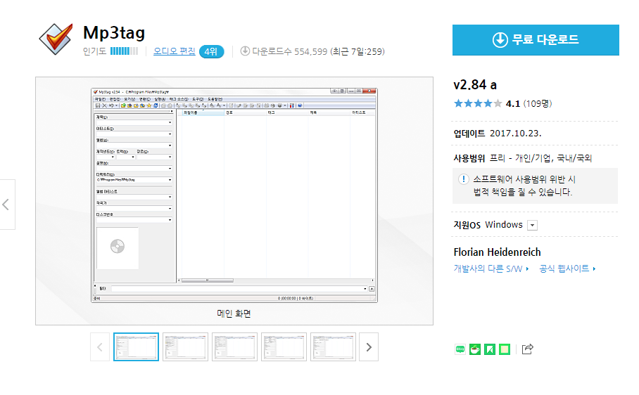Open 개발사의 다른 S/W link
This screenshot has height=395, width=639.
(491, 268)
